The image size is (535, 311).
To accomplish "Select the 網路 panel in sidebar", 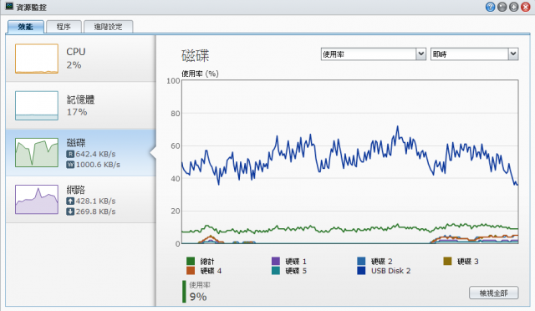I will tap(80, 200).
